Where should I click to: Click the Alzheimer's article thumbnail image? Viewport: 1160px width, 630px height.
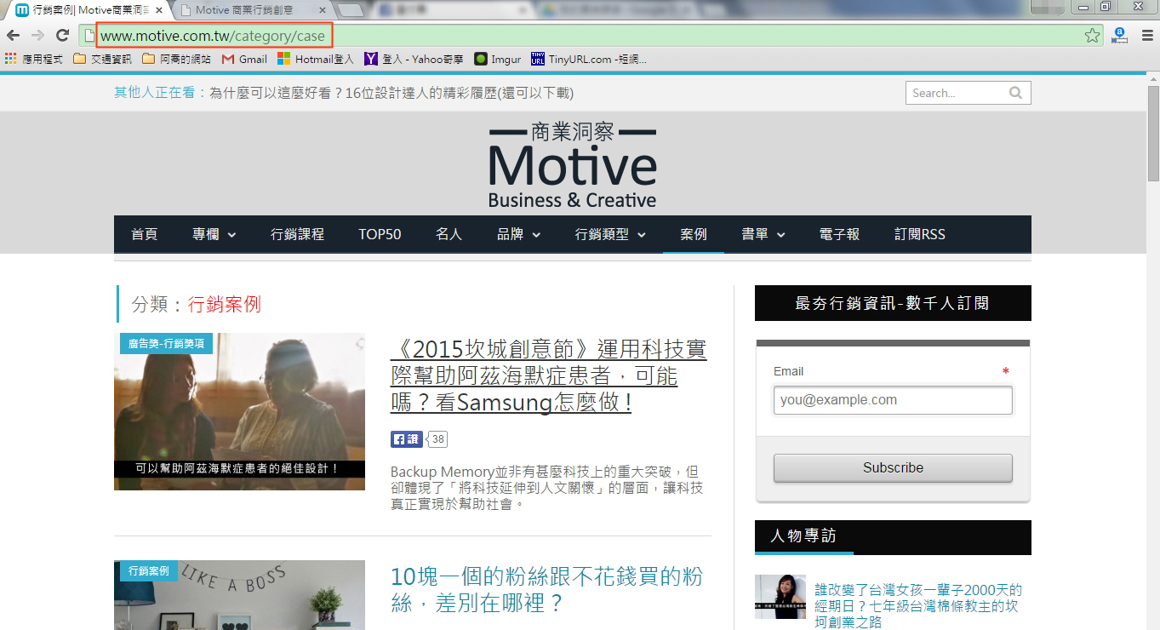pyautogui.click(x=239, y=411)
